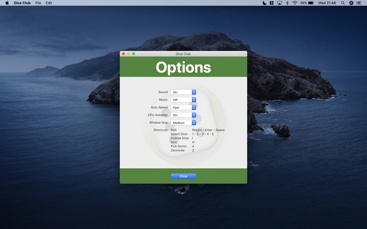
Task: Click the battery status icon
Action: tap(311, 3)
